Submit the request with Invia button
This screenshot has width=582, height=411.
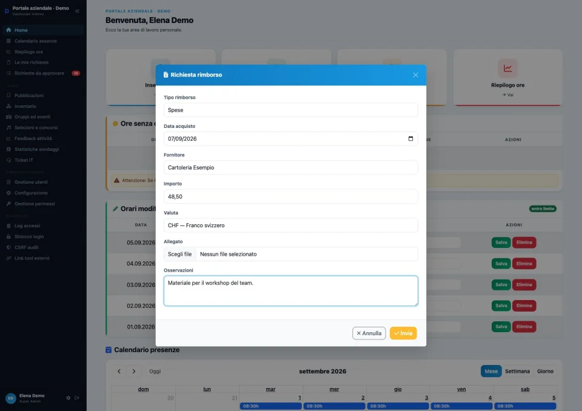click(x=403, y=333)
